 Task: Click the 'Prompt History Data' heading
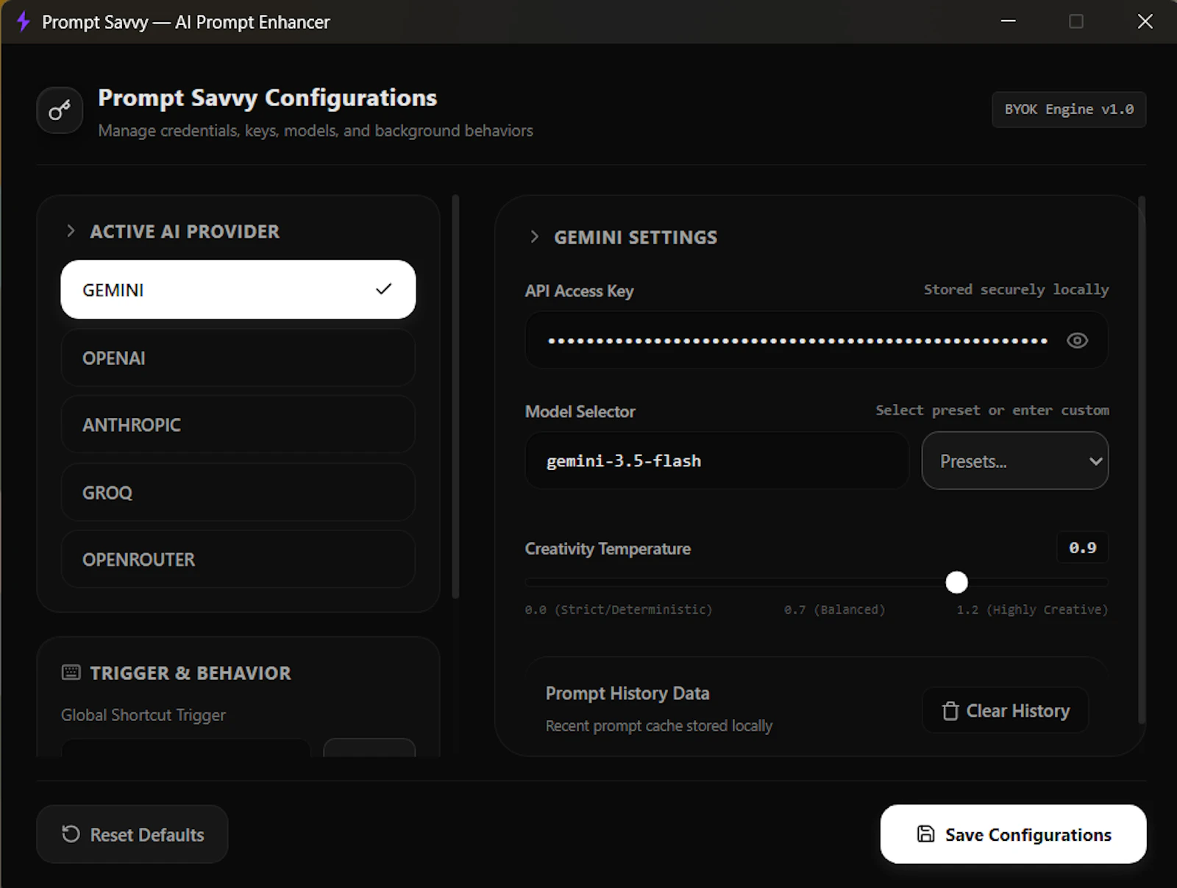coord(627,693)
